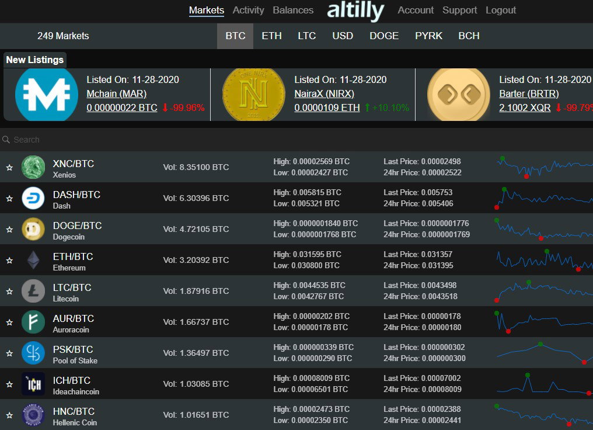Click Logout
This screenshot has height=430, width=593.
tap(501, 10)
